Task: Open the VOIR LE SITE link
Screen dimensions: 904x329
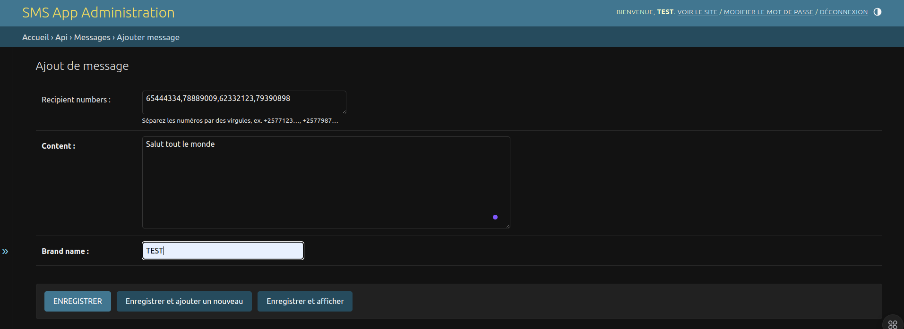Action: pyautogui.click(x=697, y=12)
